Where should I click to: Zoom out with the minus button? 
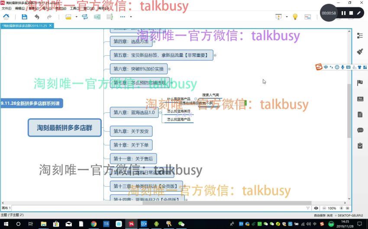click(324, 208)
